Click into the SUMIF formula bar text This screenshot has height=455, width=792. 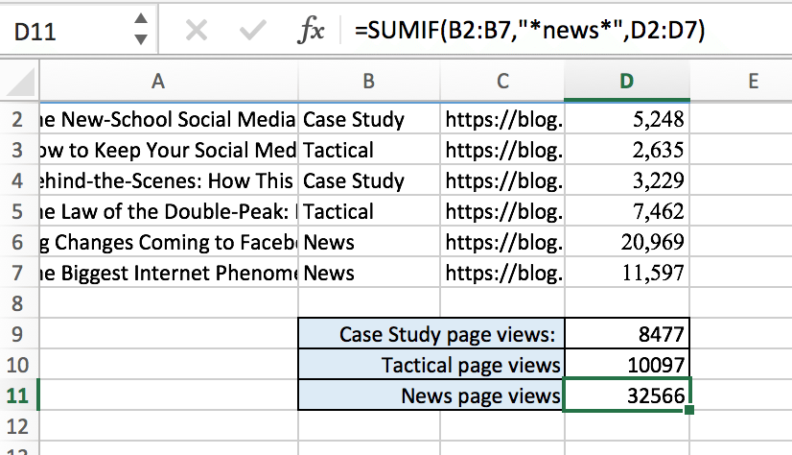point(529,31)
